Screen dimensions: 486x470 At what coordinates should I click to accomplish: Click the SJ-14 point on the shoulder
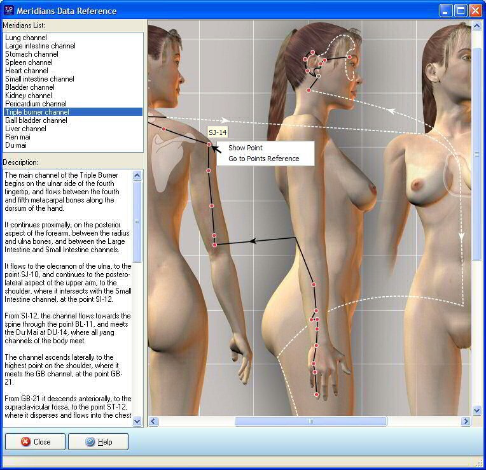click(209, 145)
